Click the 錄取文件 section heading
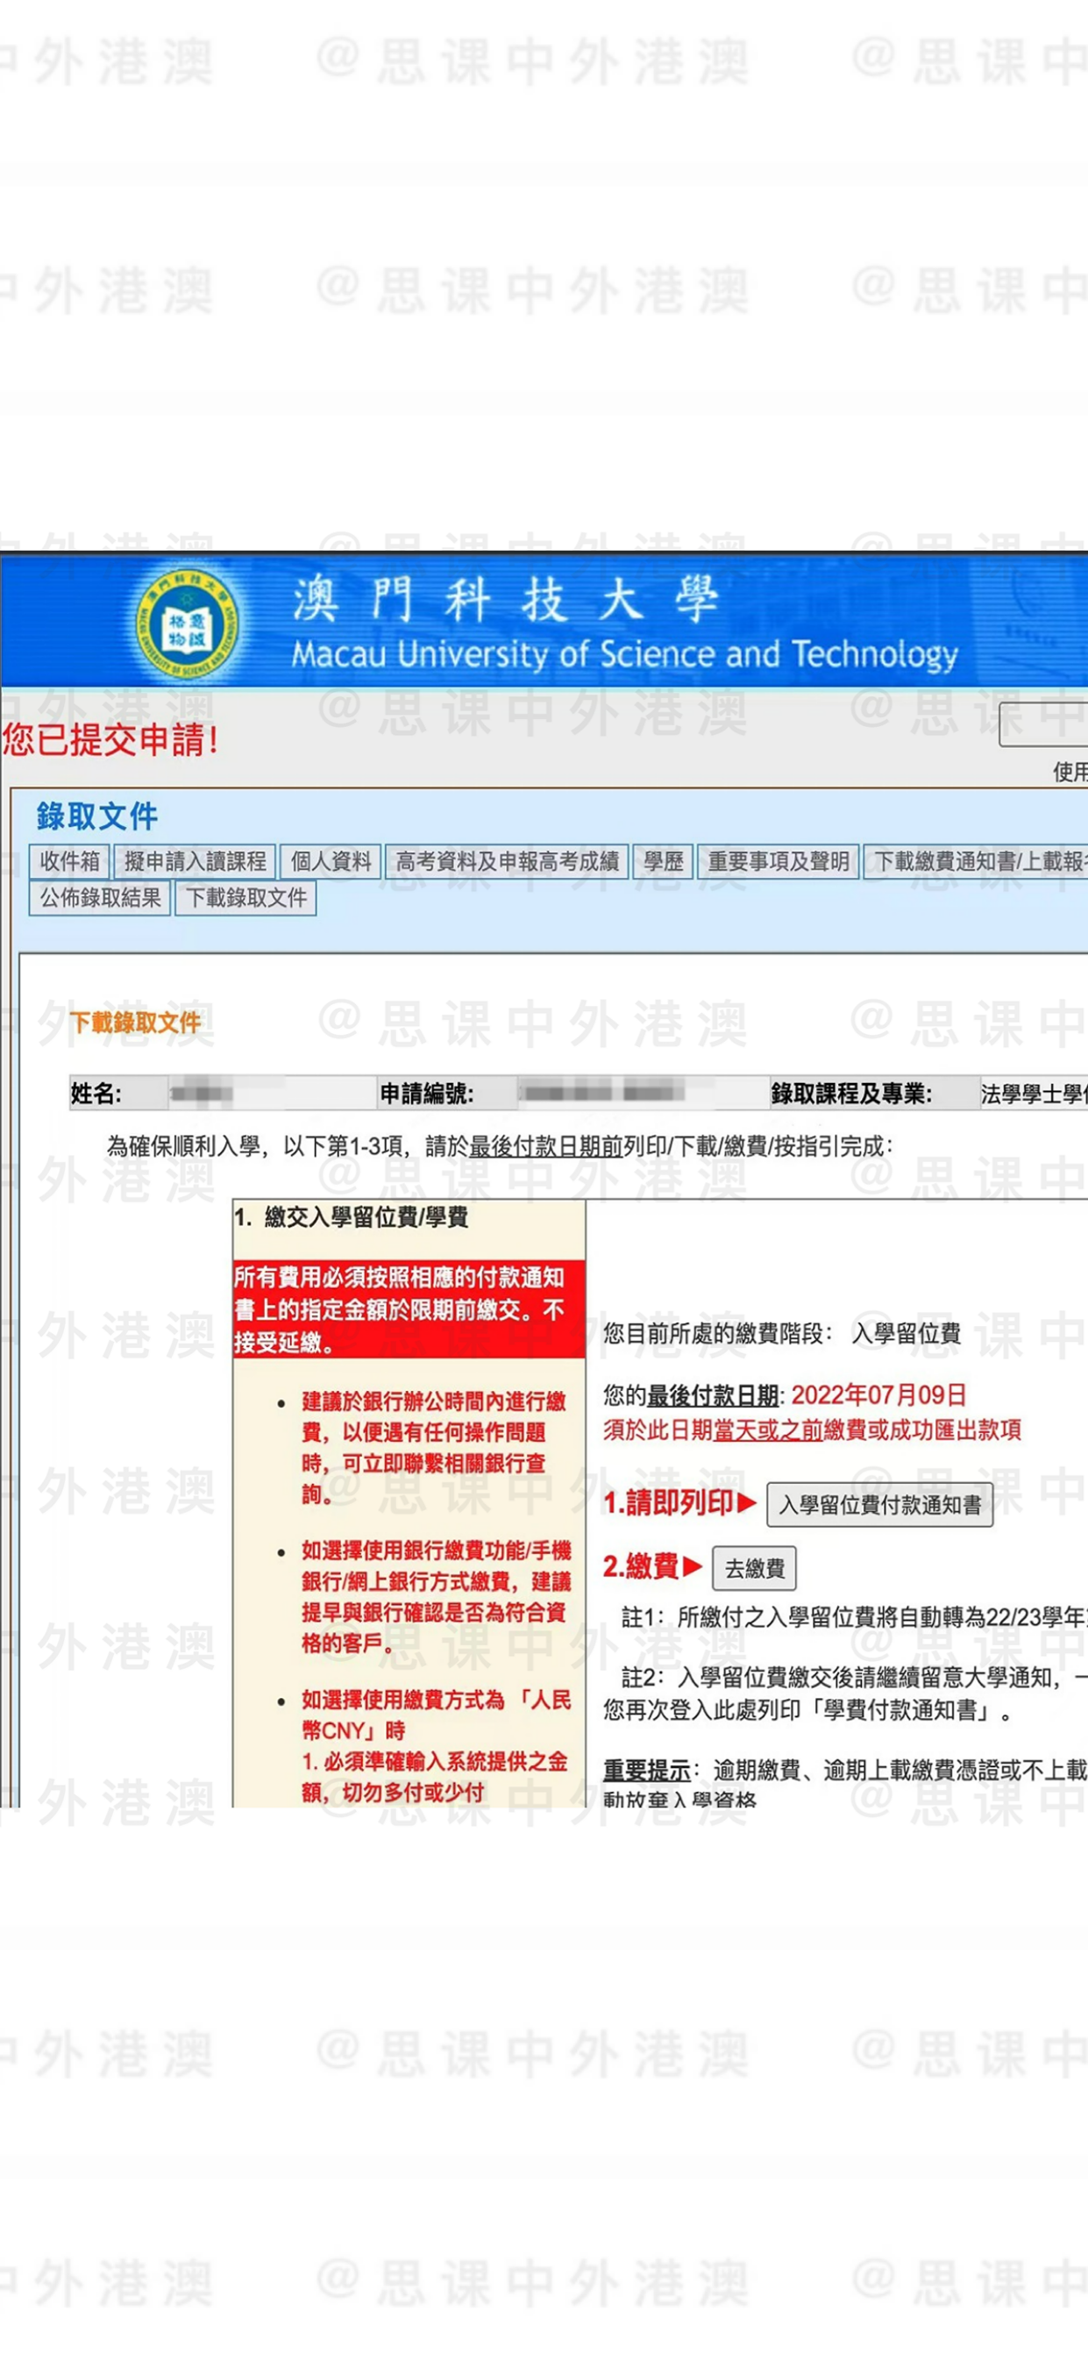1088x2360 pixels. point(97,816)
